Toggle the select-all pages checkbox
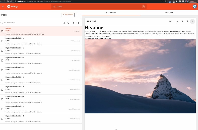The image size is (198, 130). click(64, 23)
